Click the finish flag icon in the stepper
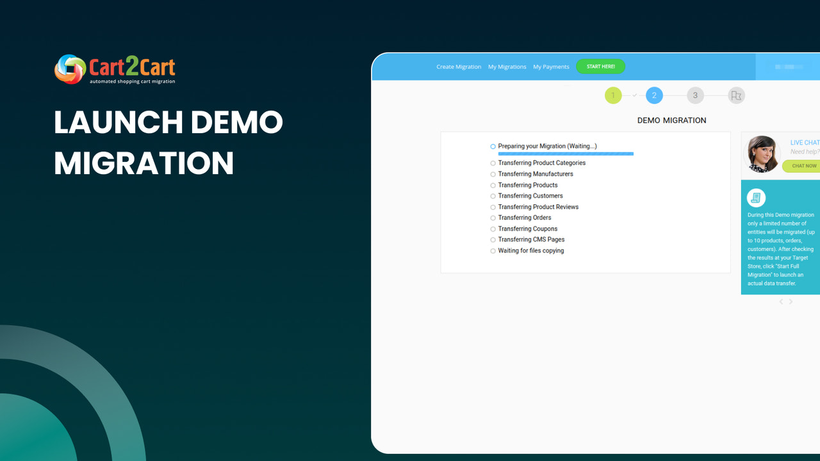820x461 pixels. 736,95
